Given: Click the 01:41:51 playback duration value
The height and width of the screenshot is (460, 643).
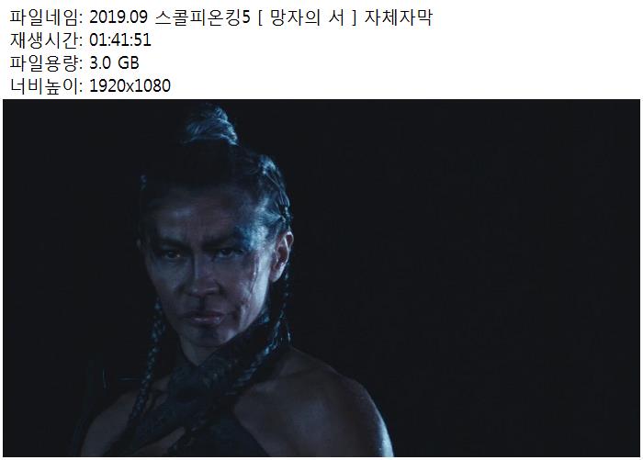Looking at the screenshot, I should [120, 40].
